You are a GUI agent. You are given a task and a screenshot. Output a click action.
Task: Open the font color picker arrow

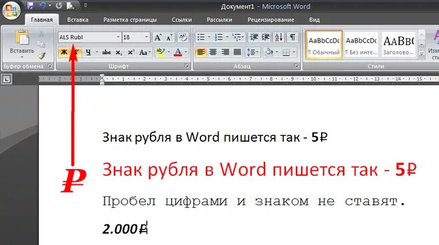coord(186,53)
